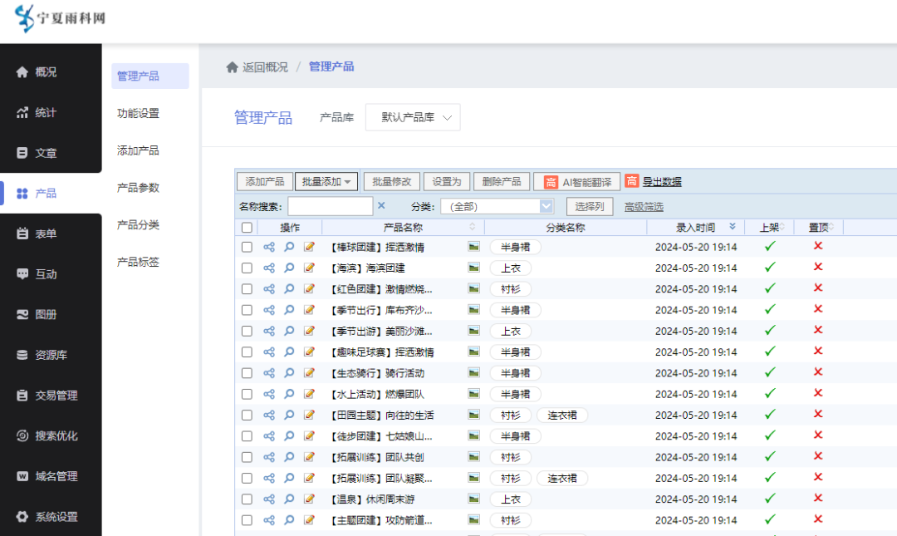Click the 名称搜索 input field
897x536 pixels.
(330, 206)
